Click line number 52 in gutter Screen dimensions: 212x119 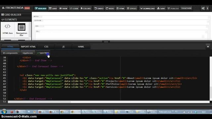click(x=4, y=99)
